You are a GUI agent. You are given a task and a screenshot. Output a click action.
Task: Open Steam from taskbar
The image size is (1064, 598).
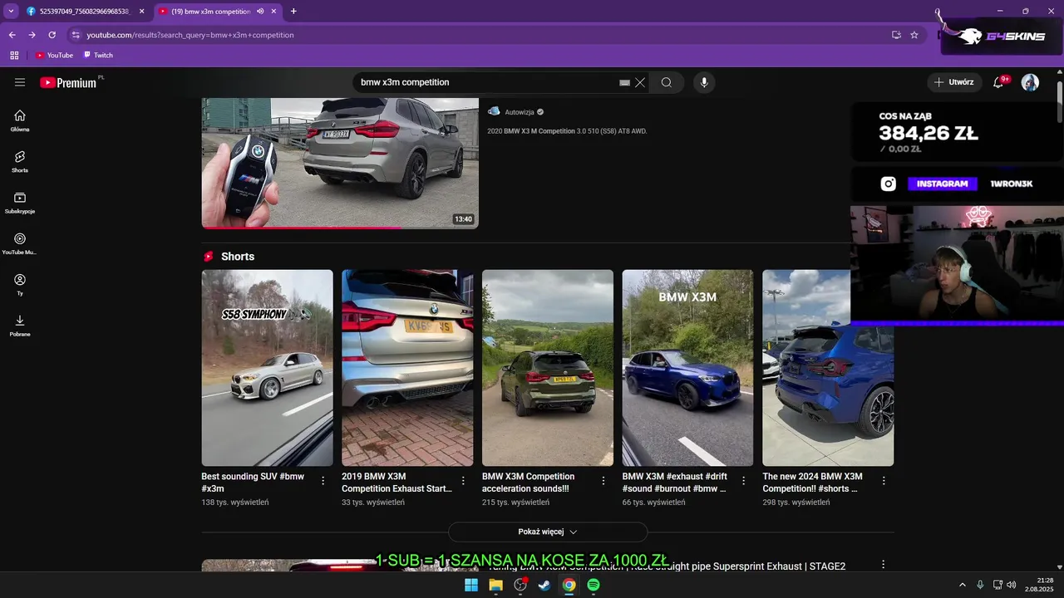tap(544, 585)
